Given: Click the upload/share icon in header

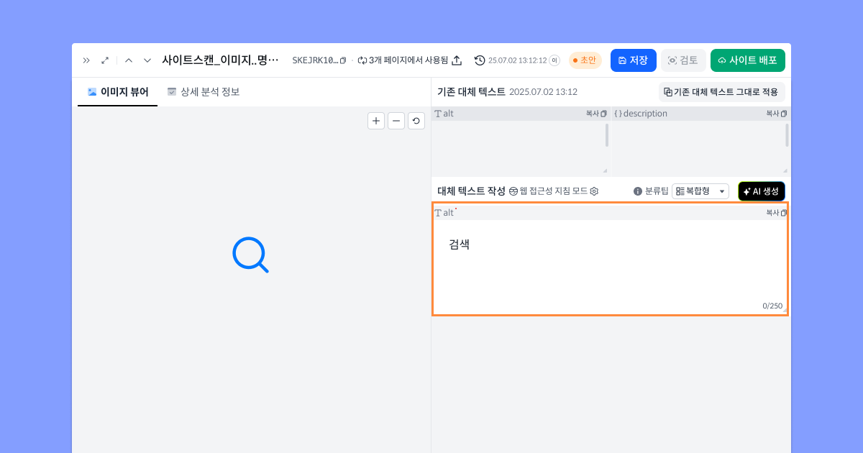Looking at the screenshot, I should [x=457, y=60].
